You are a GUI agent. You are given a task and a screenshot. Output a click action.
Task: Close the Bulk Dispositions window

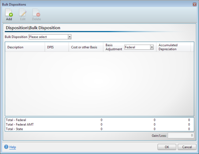[194, 5]
